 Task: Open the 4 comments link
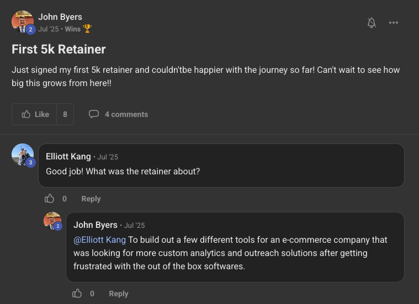pyautogui.click(x=126, y=114)
